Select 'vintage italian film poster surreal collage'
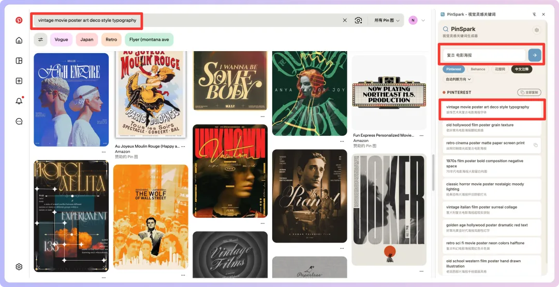 [x=492, y=210]
